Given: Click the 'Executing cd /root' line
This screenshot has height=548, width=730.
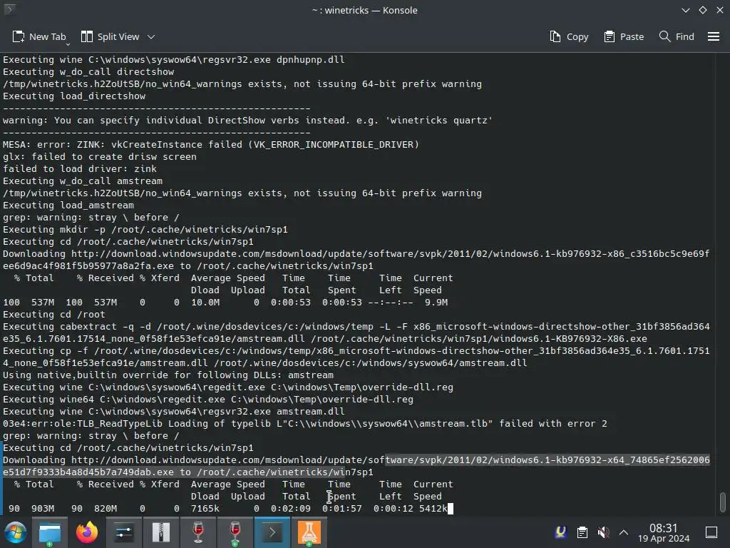Looking at the screenshot, I should (x=54, y=314).
